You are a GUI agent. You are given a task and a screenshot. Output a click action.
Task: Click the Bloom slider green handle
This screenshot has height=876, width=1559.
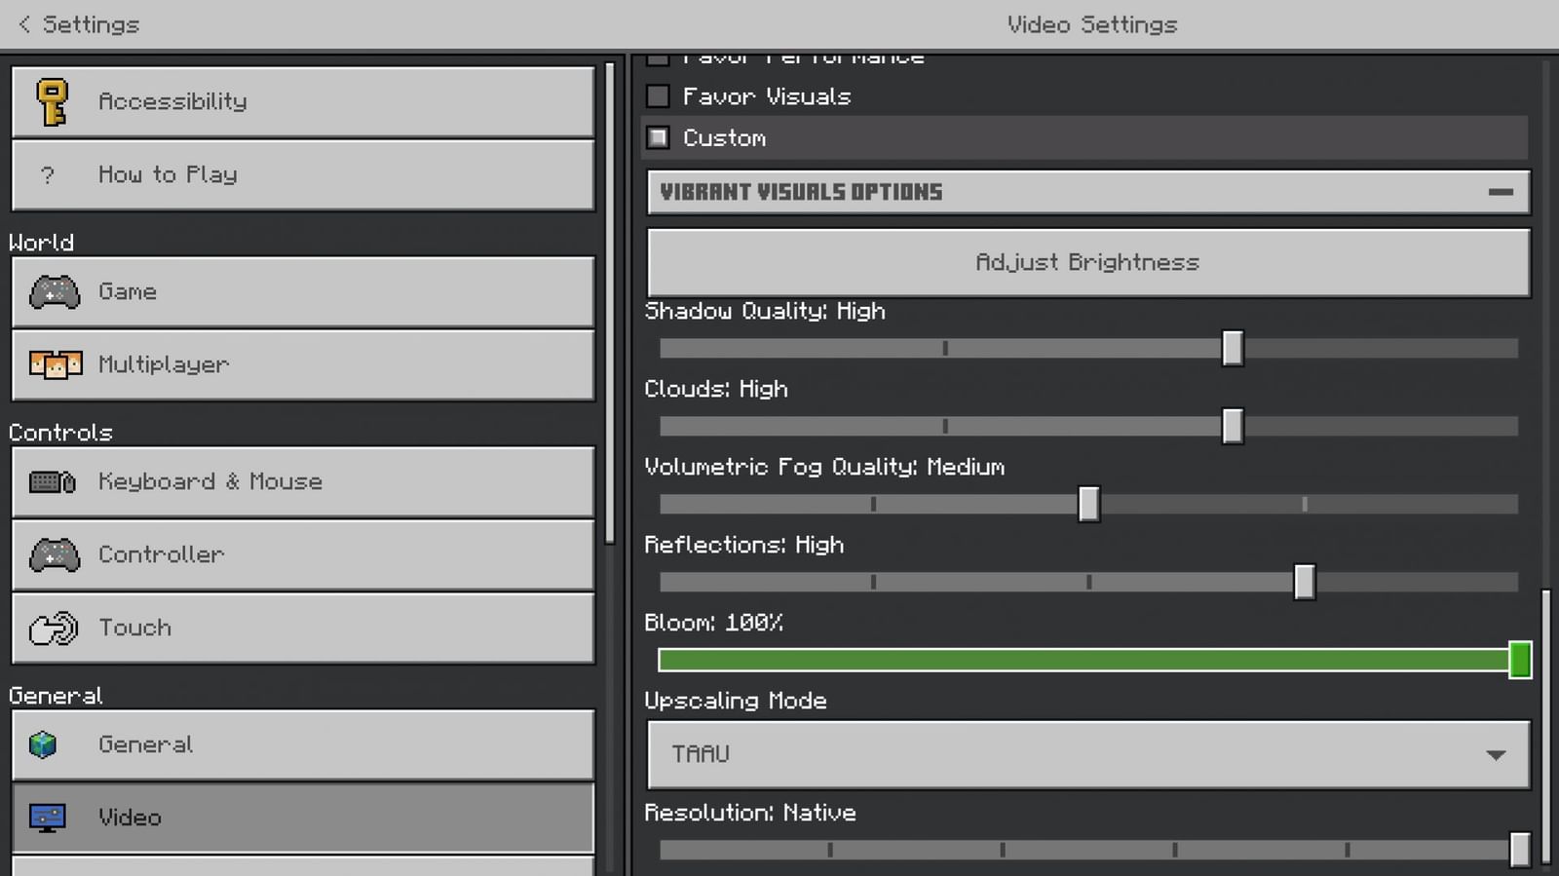coord(1519,660)
